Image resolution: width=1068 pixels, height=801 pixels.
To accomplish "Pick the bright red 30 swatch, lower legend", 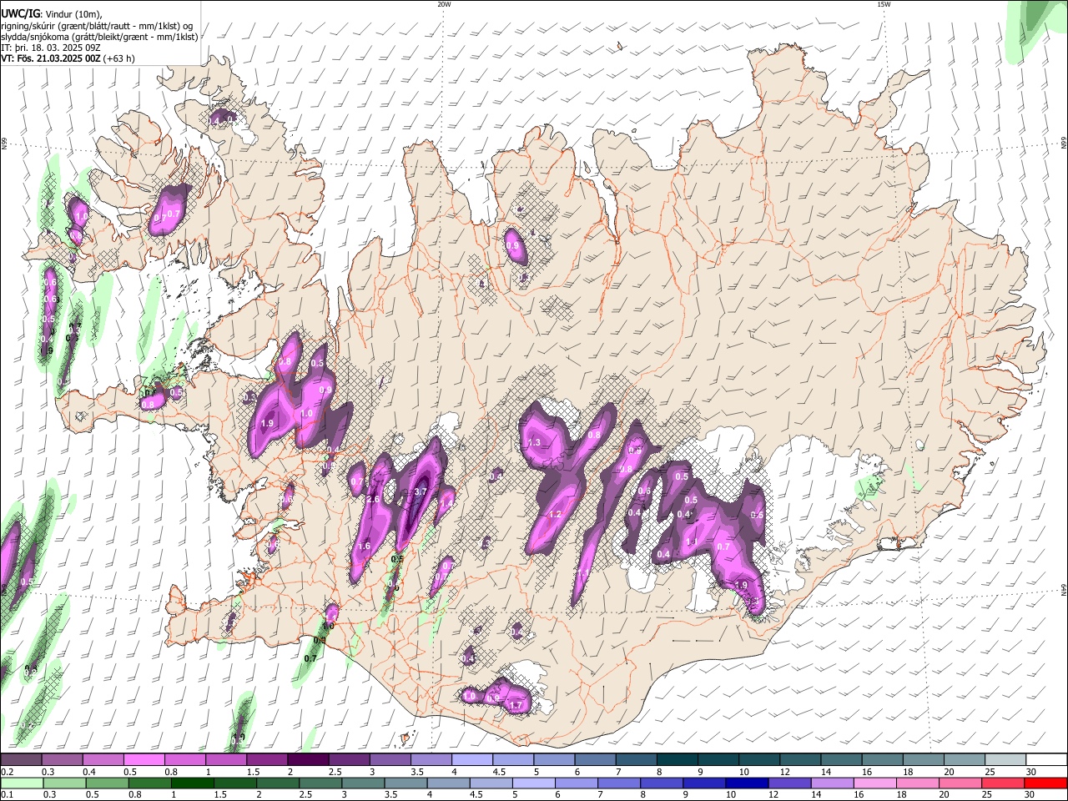I will pyautogui.click(x=1046, y=783).
